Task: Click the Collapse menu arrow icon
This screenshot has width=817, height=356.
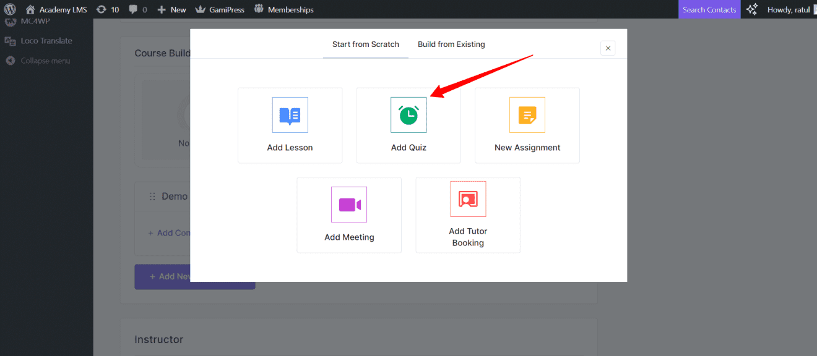Action: click(x=10, y=61)
